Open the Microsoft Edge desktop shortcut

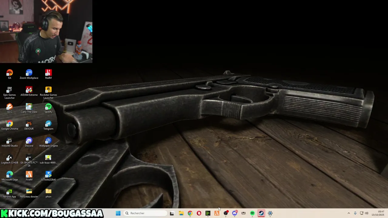pyautogui.click(x=10, y=176)
